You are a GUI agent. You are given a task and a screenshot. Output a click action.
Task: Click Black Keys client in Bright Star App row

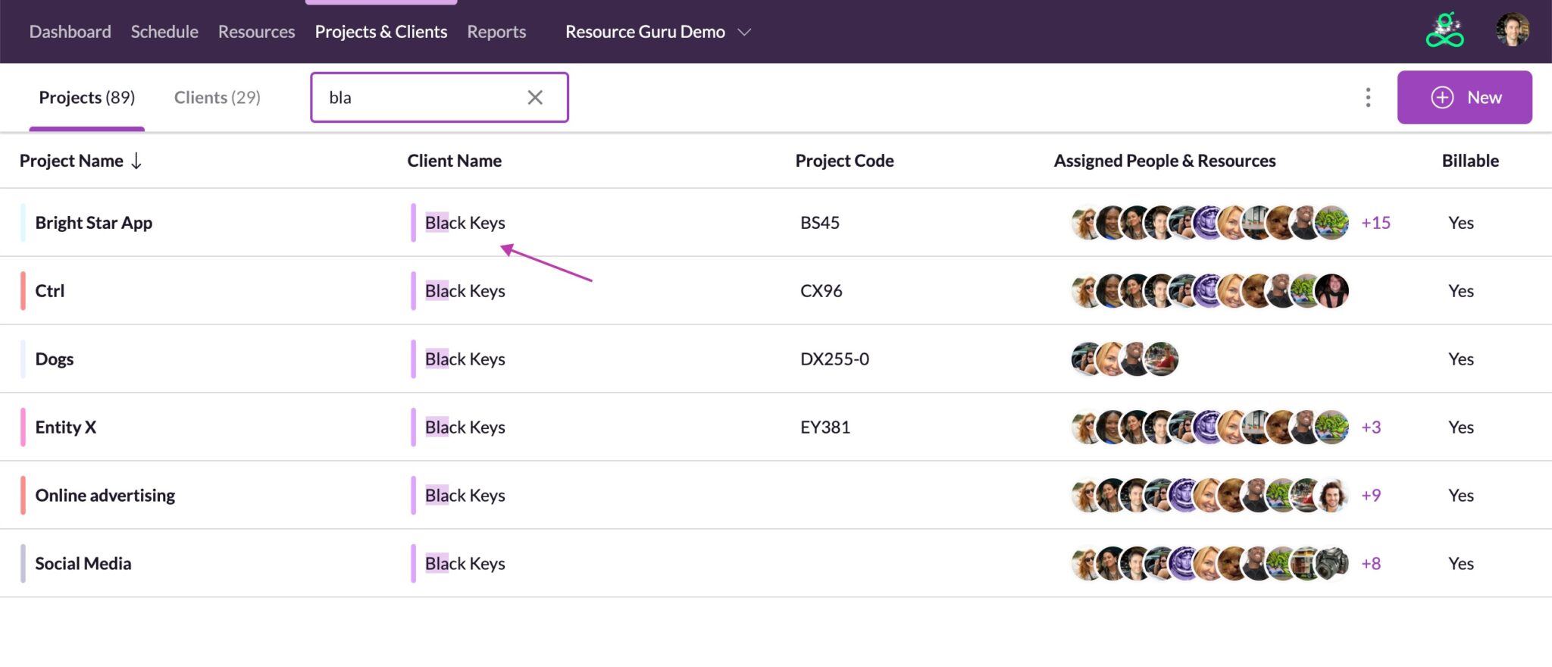(x=465, y=223)
